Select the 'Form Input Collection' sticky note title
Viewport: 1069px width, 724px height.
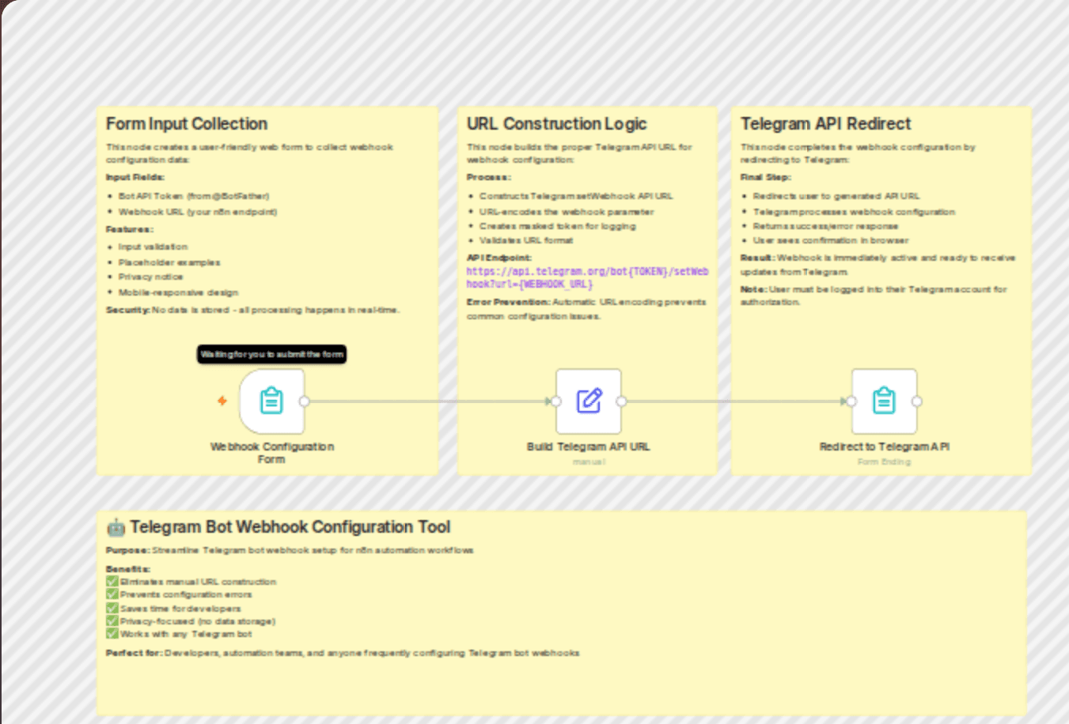[x=187, y=124]
